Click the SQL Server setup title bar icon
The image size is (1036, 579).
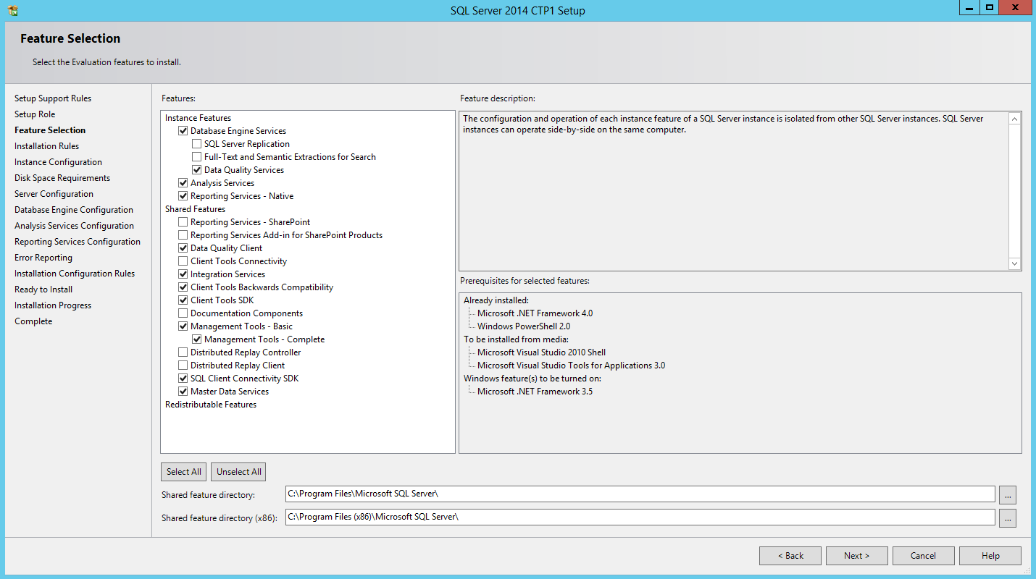point(13,10)
